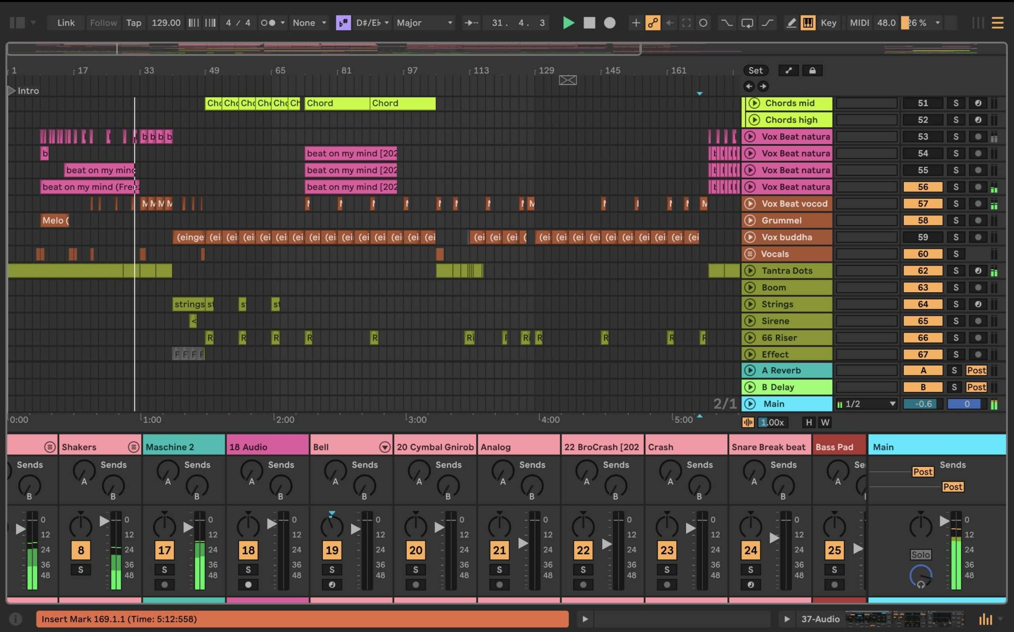Screen dimensions: 1014x632
Task: Toggle the Automation Arm icon
Action: tap(652, 23)
